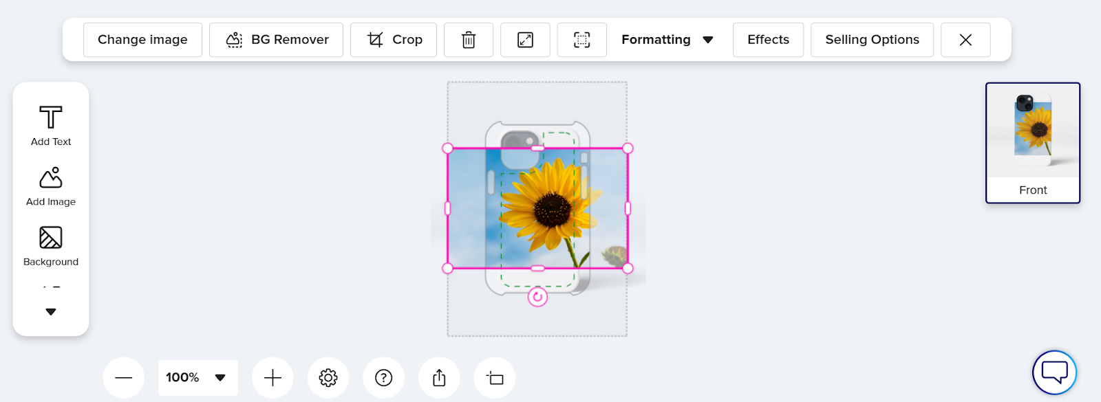Click the dashed-frame fit icon in toolbar
This screenshot has height=402, width=1101.
pos(582,40)
